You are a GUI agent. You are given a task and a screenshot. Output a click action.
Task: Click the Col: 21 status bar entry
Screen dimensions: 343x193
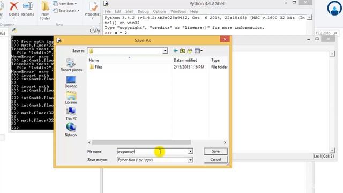tap(329, 156)
